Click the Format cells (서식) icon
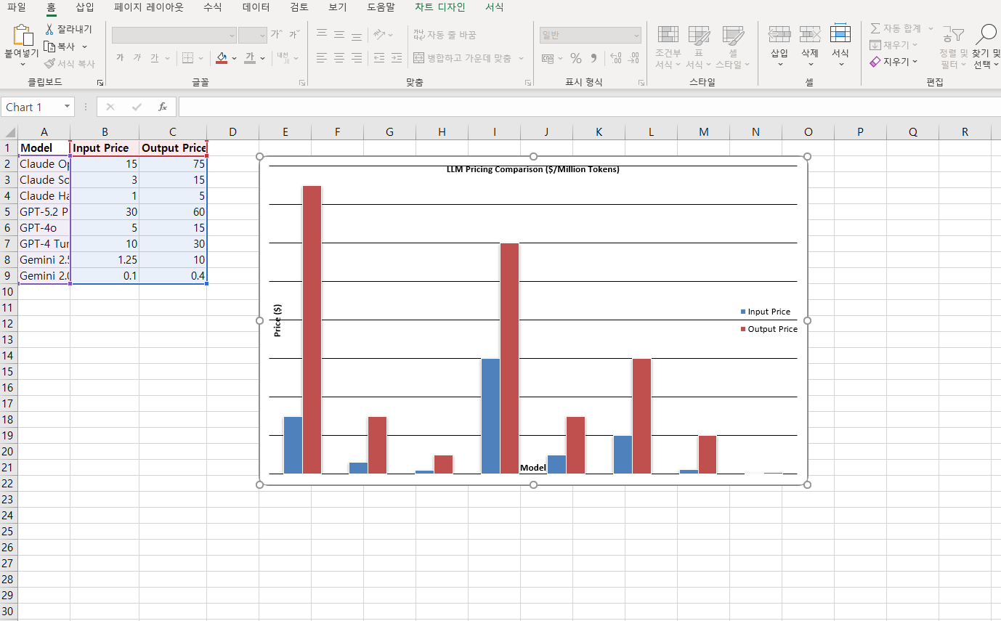Screen dimensions: 1001x621 [x=840, y=34]
